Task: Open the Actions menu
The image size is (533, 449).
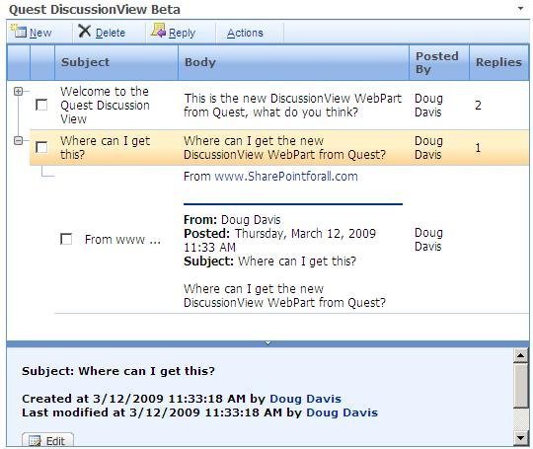Action: coord(245,33)
